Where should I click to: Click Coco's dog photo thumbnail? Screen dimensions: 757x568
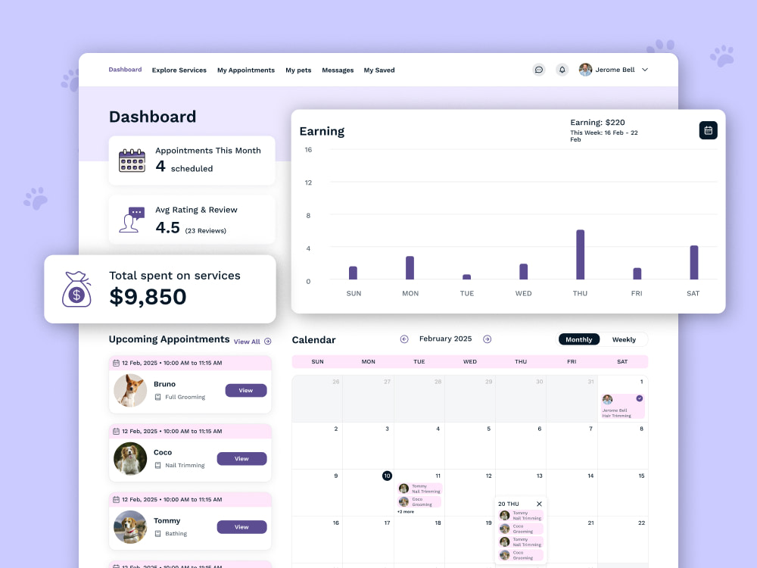tap(130, 459)
